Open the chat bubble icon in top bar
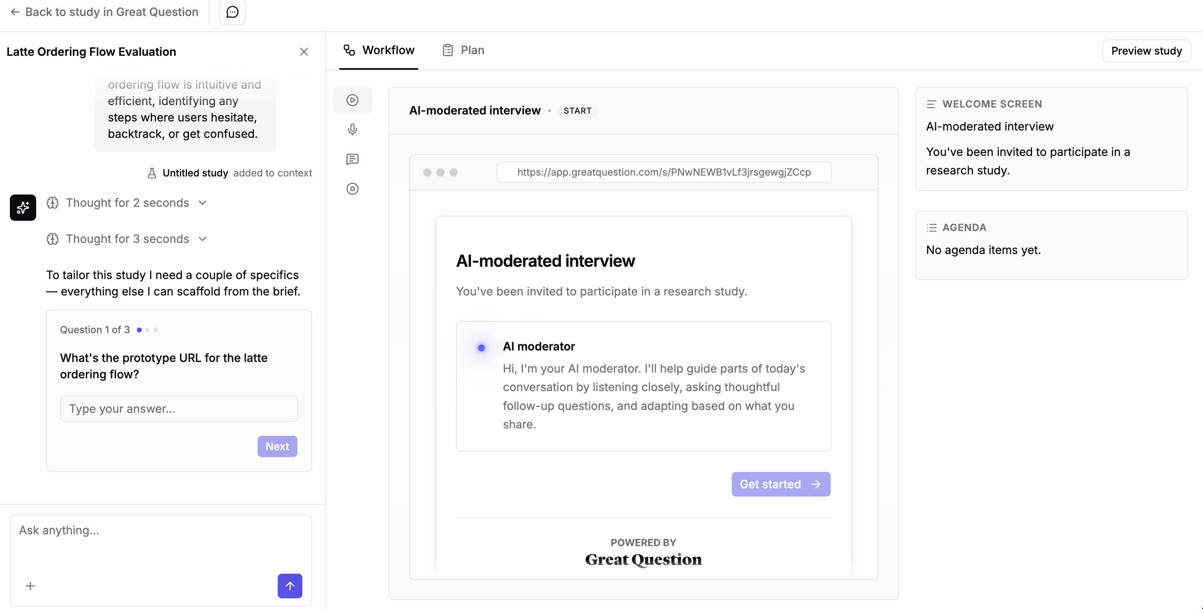 point(232,12)
